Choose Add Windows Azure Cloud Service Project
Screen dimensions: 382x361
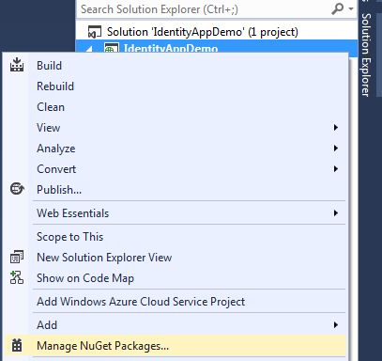[x=176, y=302]
